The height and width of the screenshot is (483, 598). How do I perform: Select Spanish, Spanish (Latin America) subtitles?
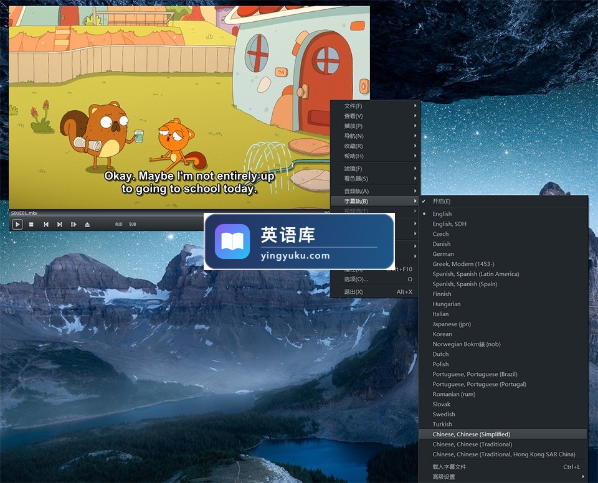tap(503, 274)
